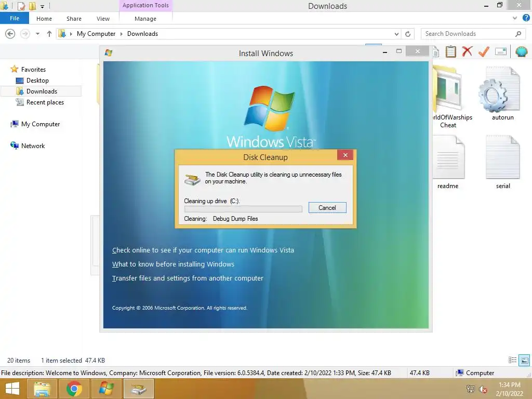Open the Manage tab under Application Tools
This screenshot has width=532, height=399.
tap(145, 19)
